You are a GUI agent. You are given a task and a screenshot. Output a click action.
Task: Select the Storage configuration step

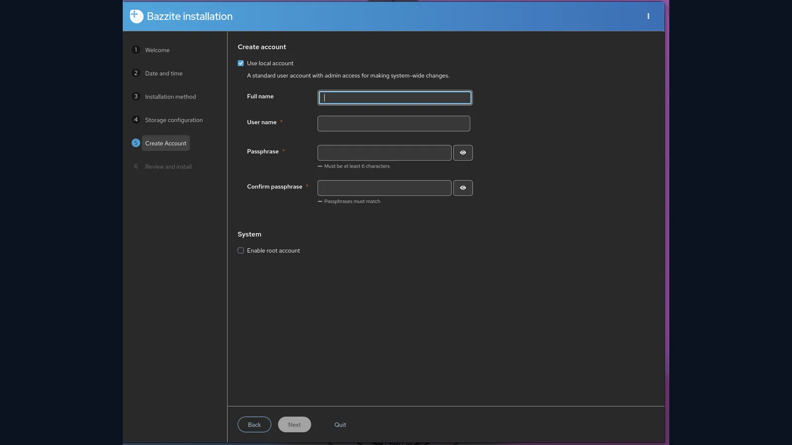174,120
